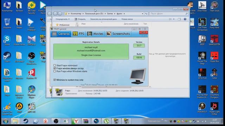Viewport: 225px width, 126px height.
Task: Open the Party Hard desktop icon
Action: tap(214, 23)
